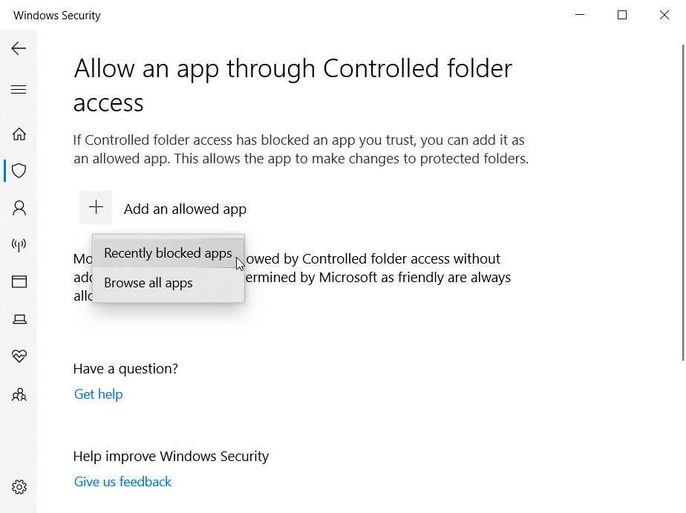686x513 pixels.
Task: Click the Give us feedback link
Action: (x=122, y=482)
